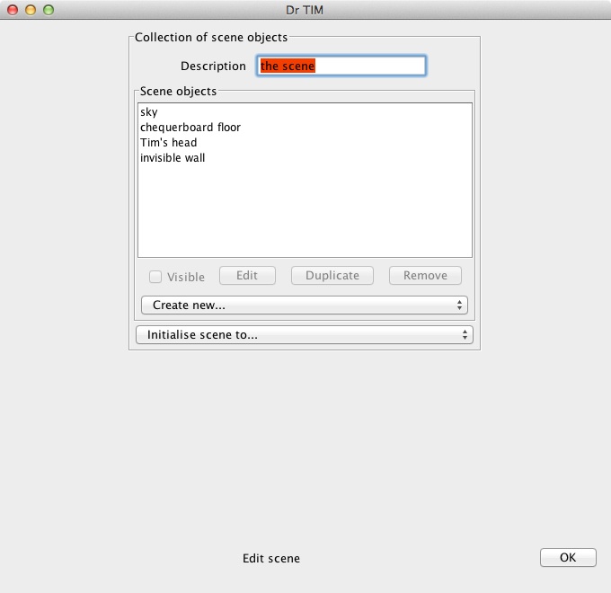Open the 'Initialise scene to...' dropdown

[x=305, y=334]
